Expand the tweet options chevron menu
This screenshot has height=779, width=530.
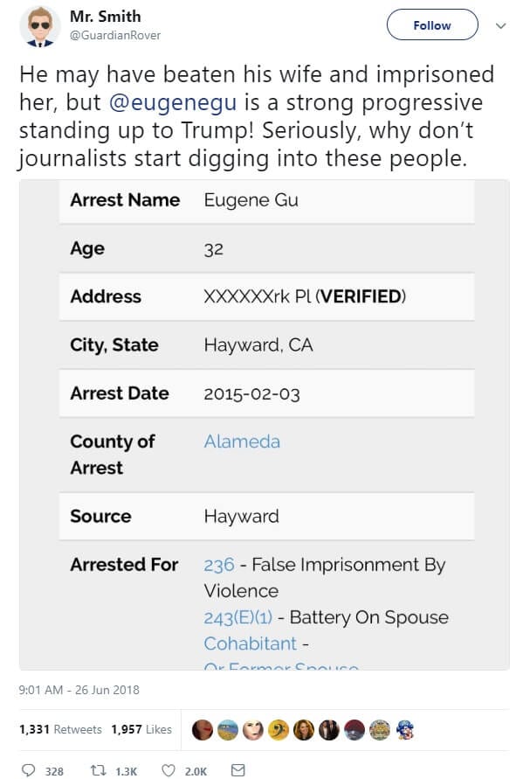click(500, 26)
